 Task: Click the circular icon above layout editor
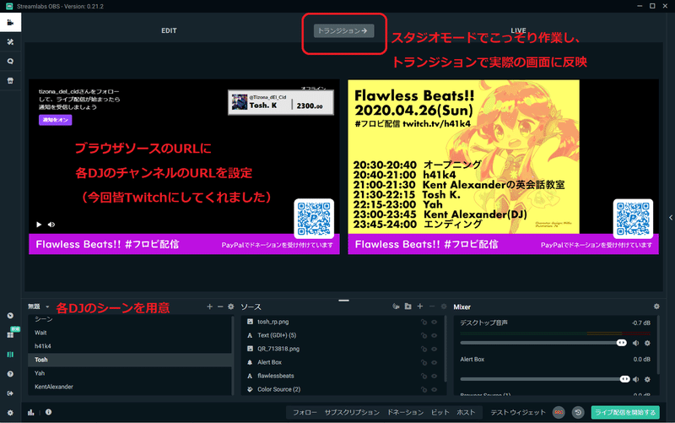(x=10, y=316)
